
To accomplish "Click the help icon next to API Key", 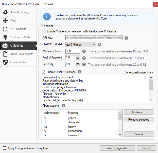I will pyautogui.click(x=126, y=38).
